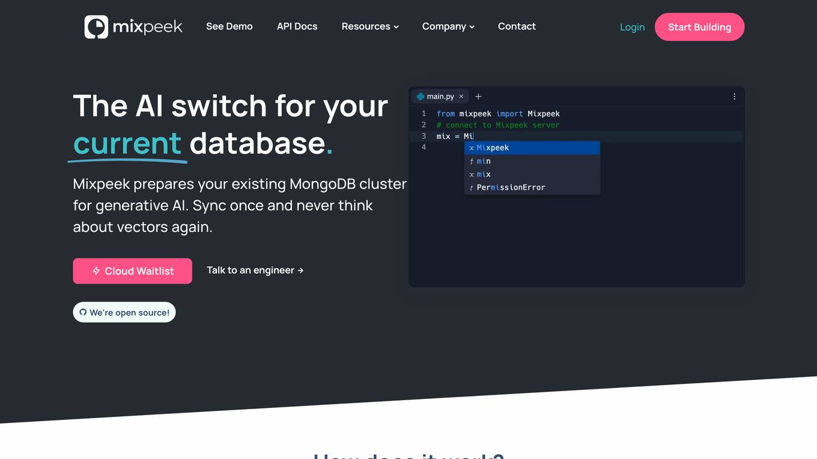Open the We're open source badge
The image size is (817, 459).
pyautogui.click(x=124, y=312)
